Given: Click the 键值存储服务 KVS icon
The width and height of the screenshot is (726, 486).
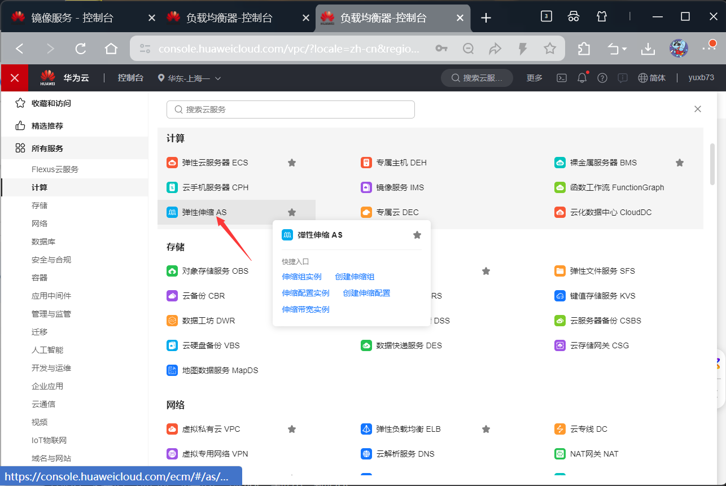Looking at the screenshot, I should click(560, 296).
